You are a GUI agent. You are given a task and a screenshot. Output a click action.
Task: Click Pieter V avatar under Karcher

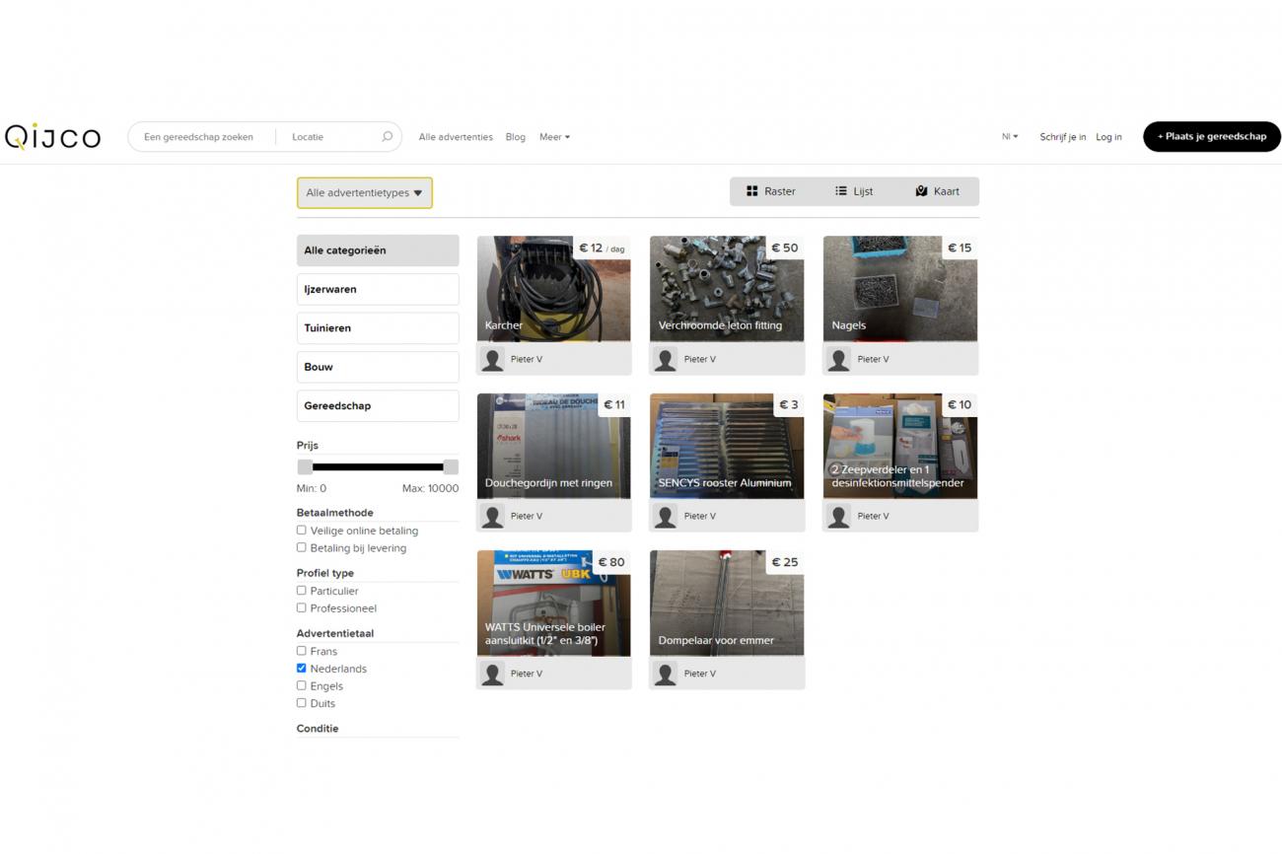point(492,359)
